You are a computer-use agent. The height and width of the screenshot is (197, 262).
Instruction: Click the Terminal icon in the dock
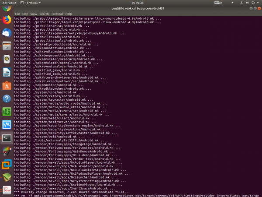[x=7, y=138]
